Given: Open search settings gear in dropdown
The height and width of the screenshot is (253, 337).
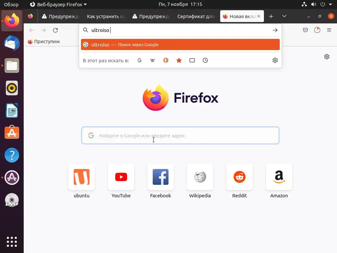Looking at the screenshot, I should click(x=275, y=61).
